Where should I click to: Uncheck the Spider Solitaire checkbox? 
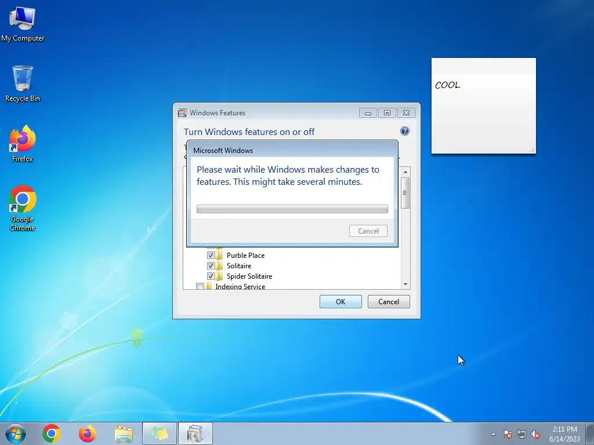[x=211, y=276]
